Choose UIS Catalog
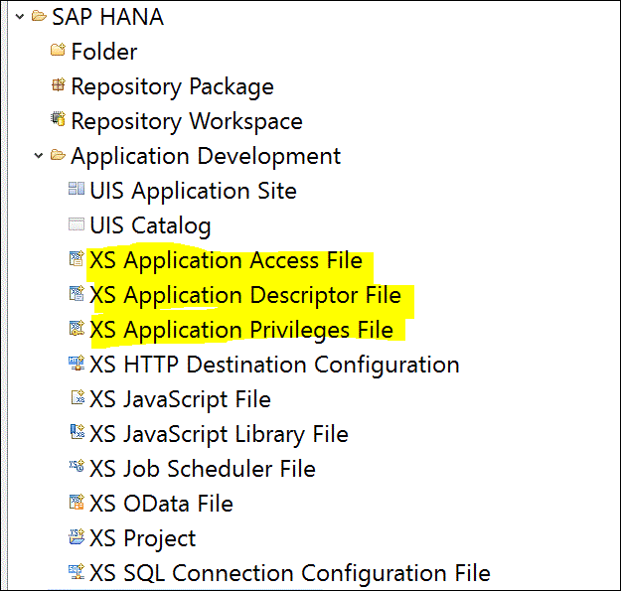Screen dimensions: 621x591 150,226
